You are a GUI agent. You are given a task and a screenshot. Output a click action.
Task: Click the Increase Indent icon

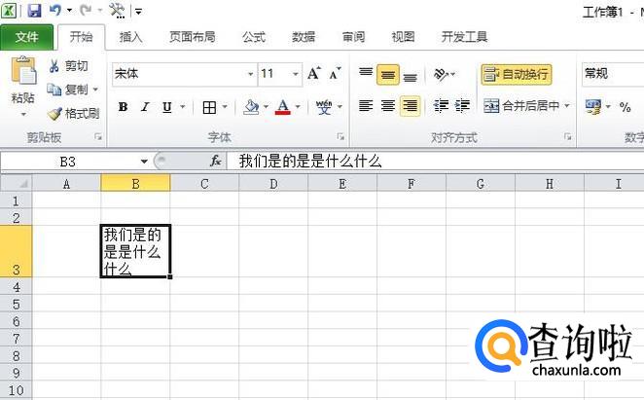(462, 106)
